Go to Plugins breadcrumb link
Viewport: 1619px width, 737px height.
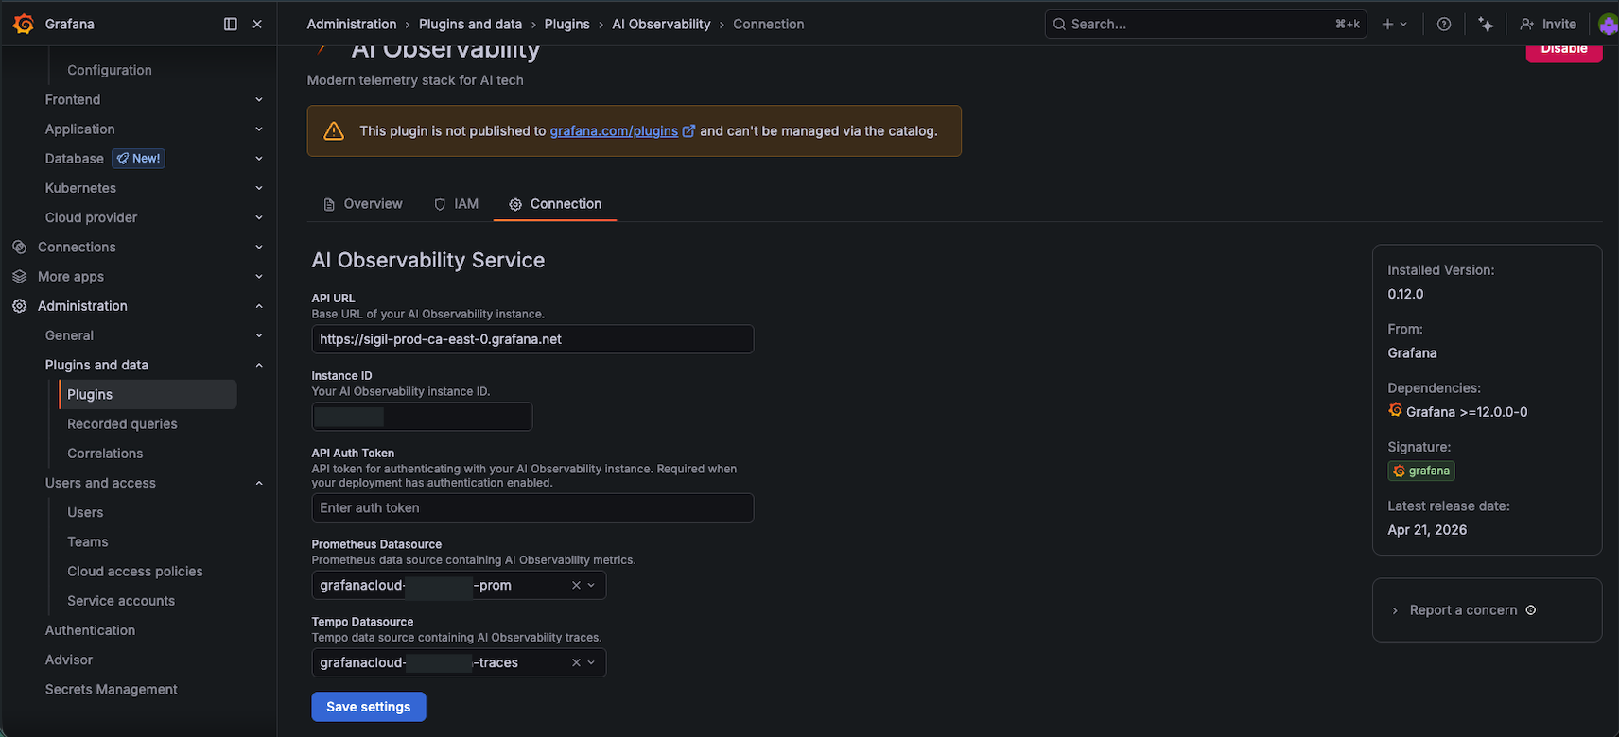(x=567, y=24)
